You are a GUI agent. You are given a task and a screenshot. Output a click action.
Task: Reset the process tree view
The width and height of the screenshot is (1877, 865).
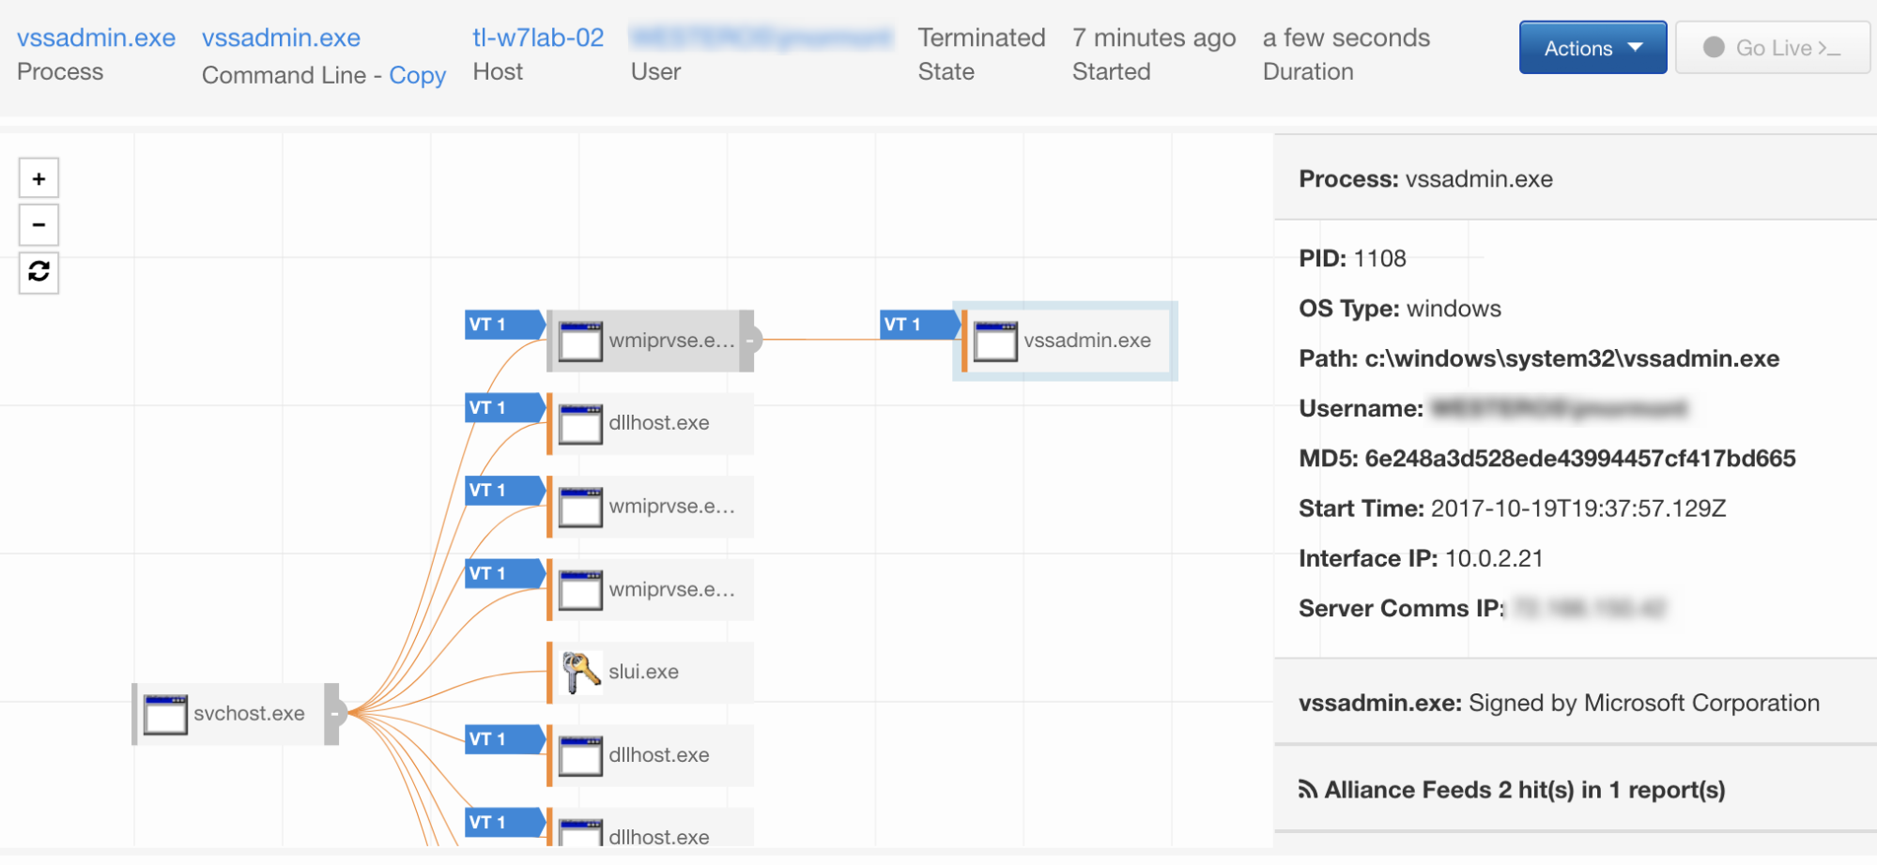point(38,272)
